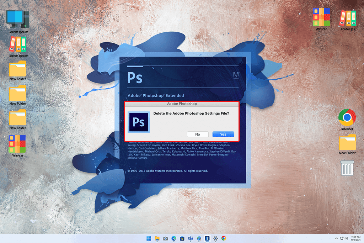Select the Folder (1) desktop icon
364x243 pixels.
(348, 20)
